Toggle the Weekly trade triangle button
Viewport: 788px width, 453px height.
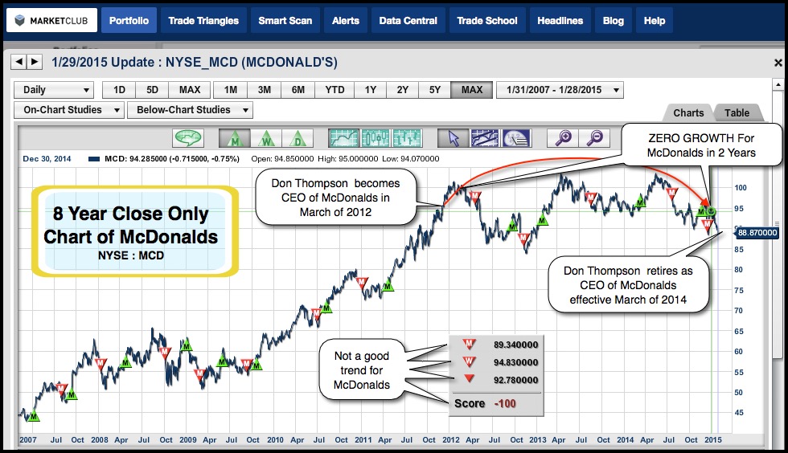click(x=267, y=138)
